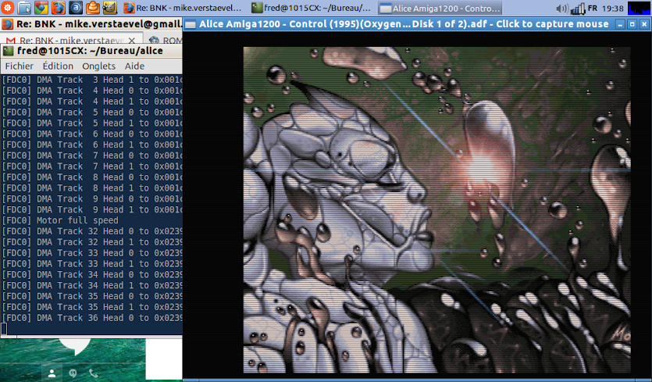Minimize the Alice Amiga1200 window

pos(621,24)
